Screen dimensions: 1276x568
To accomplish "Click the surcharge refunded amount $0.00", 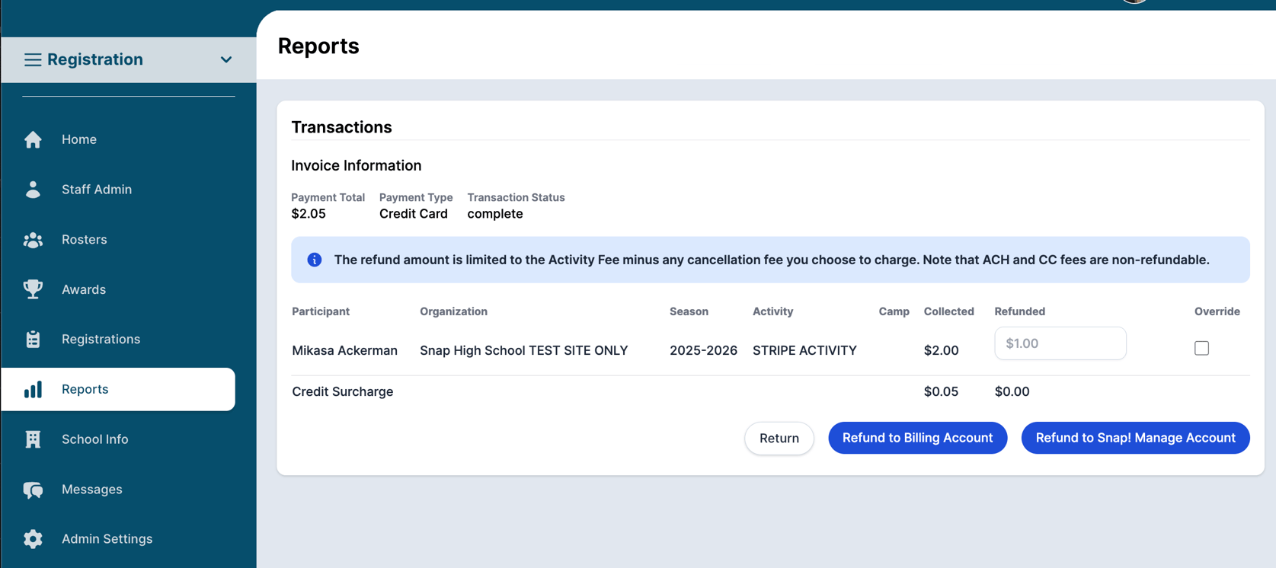I will point(1012,391).
